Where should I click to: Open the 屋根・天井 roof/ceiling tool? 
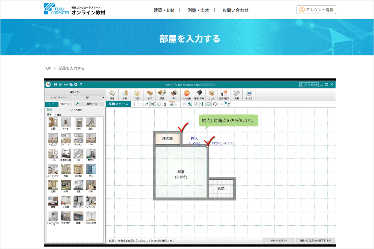(199, 93)
